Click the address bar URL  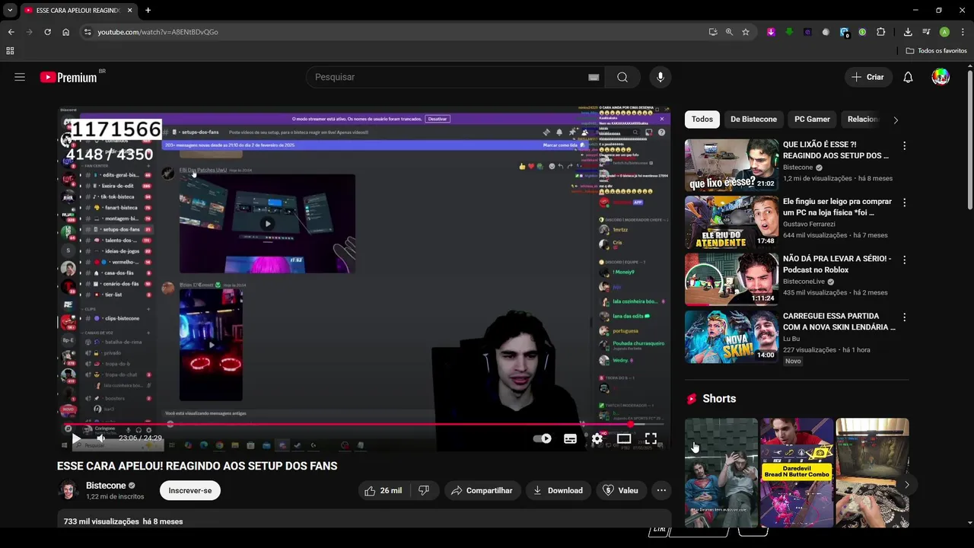pyautogui.click(x=158, y=32)
